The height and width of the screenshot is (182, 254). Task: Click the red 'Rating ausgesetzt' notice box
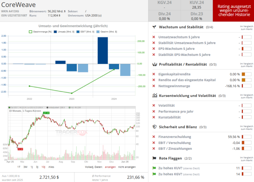tap(233, 11)
